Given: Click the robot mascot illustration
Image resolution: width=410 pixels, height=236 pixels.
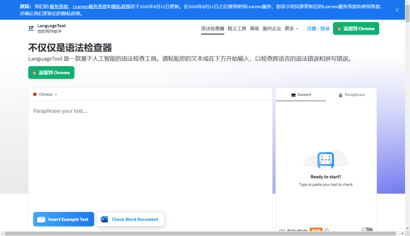Looking at the screenshot, I should (x=326, y=160).
